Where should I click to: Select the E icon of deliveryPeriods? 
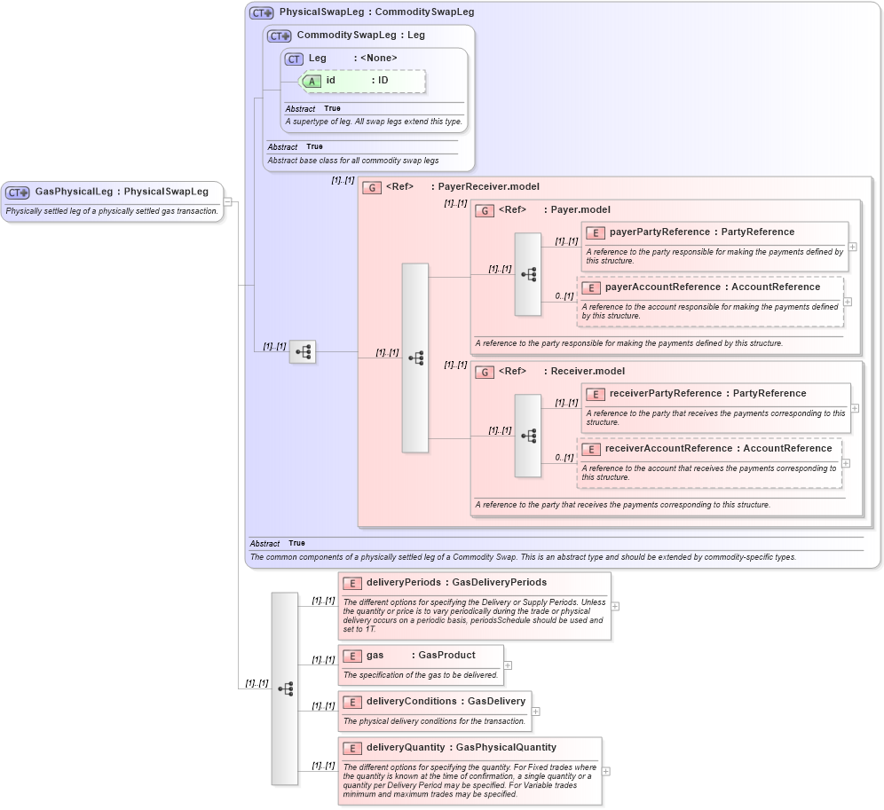point(351,583)
